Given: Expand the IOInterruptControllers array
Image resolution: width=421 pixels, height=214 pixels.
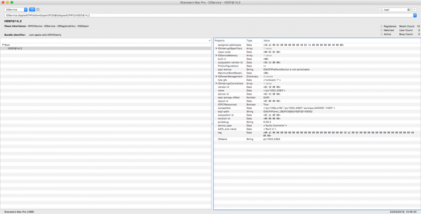Looking at the screenshot, I should click(x=216, y=83).
